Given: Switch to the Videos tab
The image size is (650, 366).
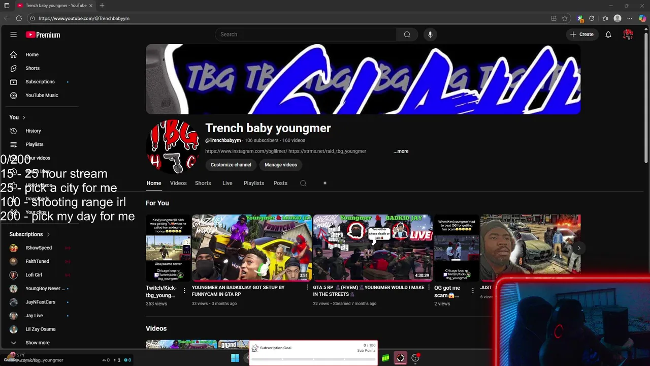Looking at the screenshot, I should coord(178,183).
